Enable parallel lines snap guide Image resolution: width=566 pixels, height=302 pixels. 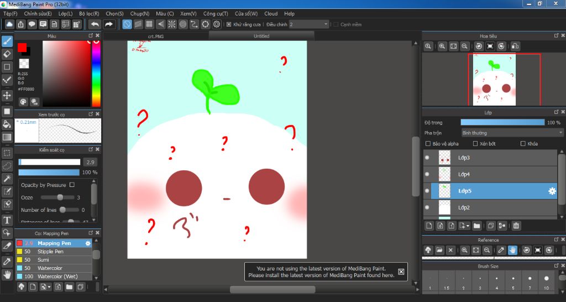pos(138,24)
